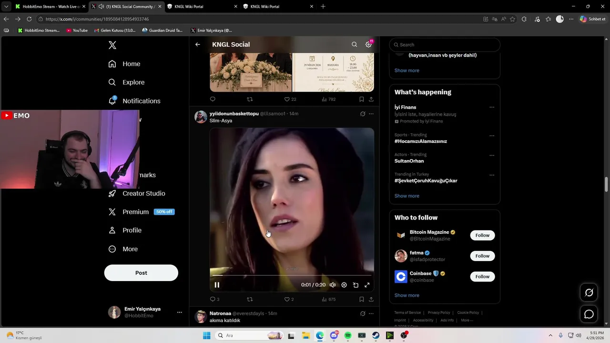Open options for #ŞevketÇoruhKavuğuÇıkar trend
This screenshot has width=610, height=343.
click(492, 175)
